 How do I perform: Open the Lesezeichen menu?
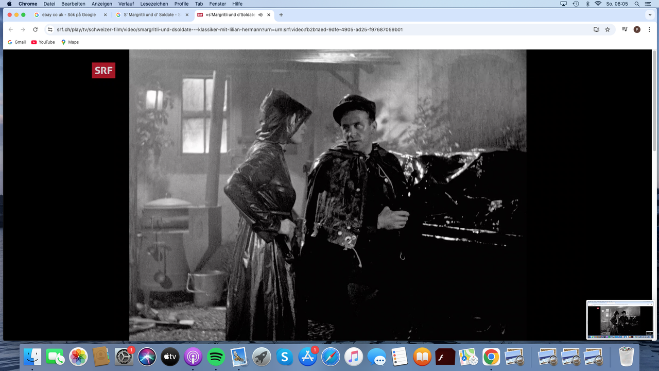coord(154,4)
